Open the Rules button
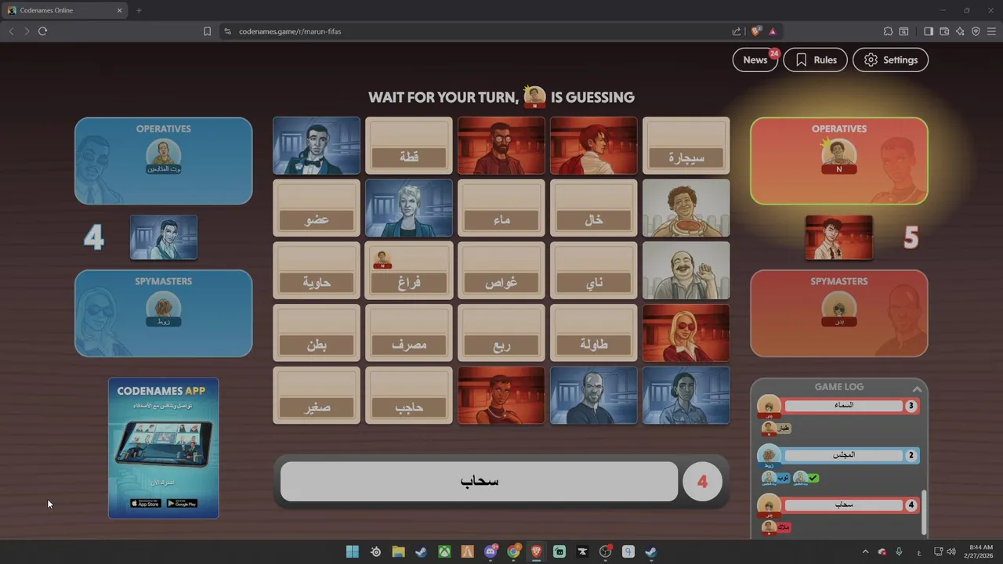Screen dimensions: 1003x564 pyautogui.click(x=815, y=60)
